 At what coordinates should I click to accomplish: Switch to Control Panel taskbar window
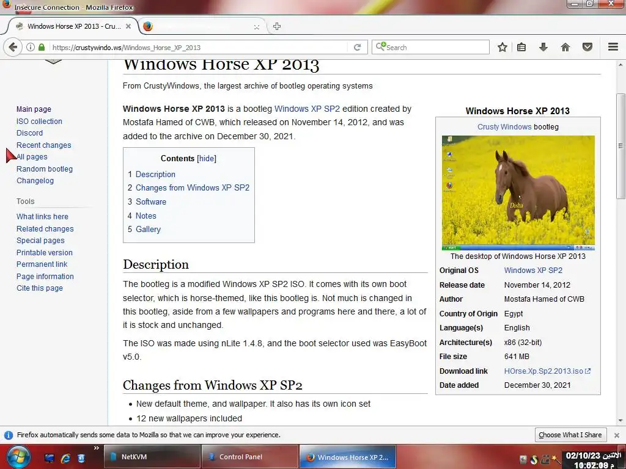click(250, 457)
